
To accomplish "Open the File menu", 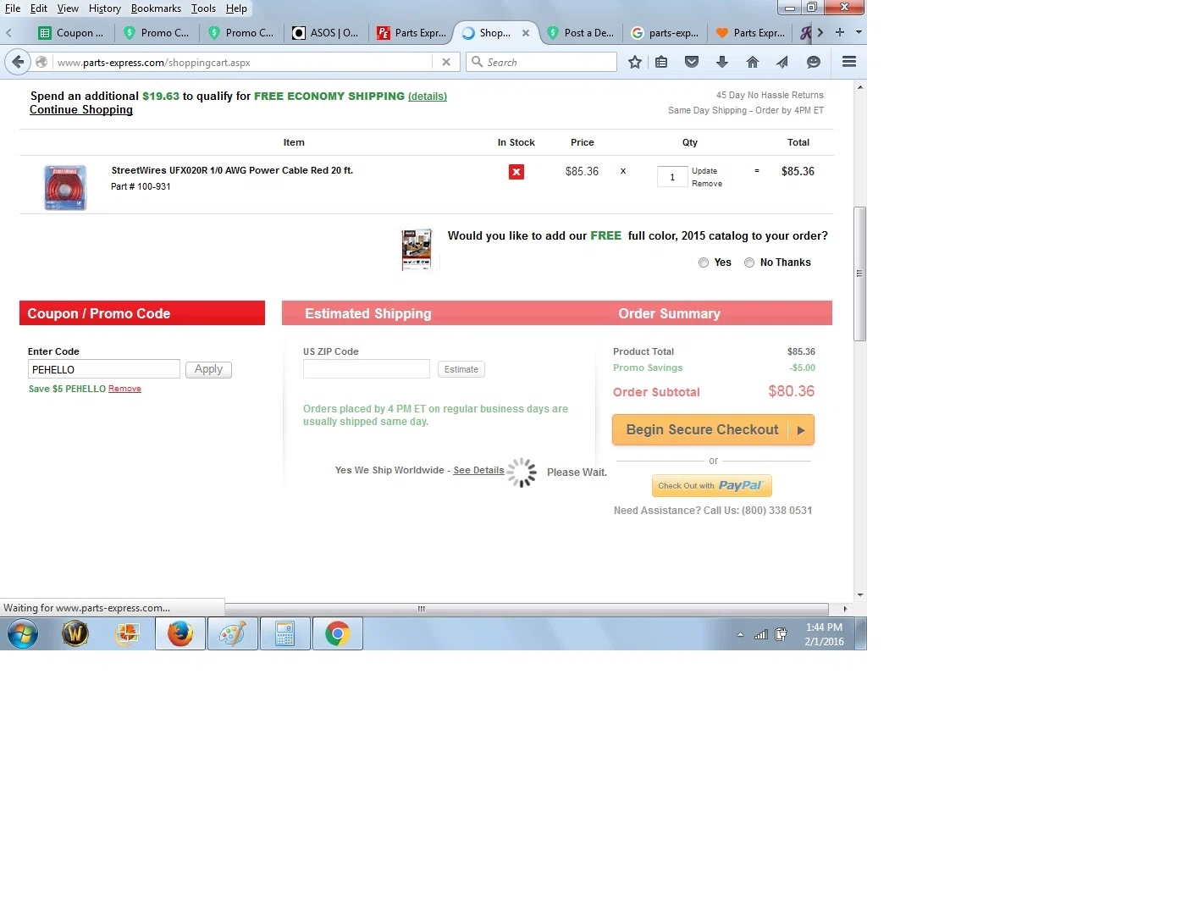I will (x=13, y=8).
